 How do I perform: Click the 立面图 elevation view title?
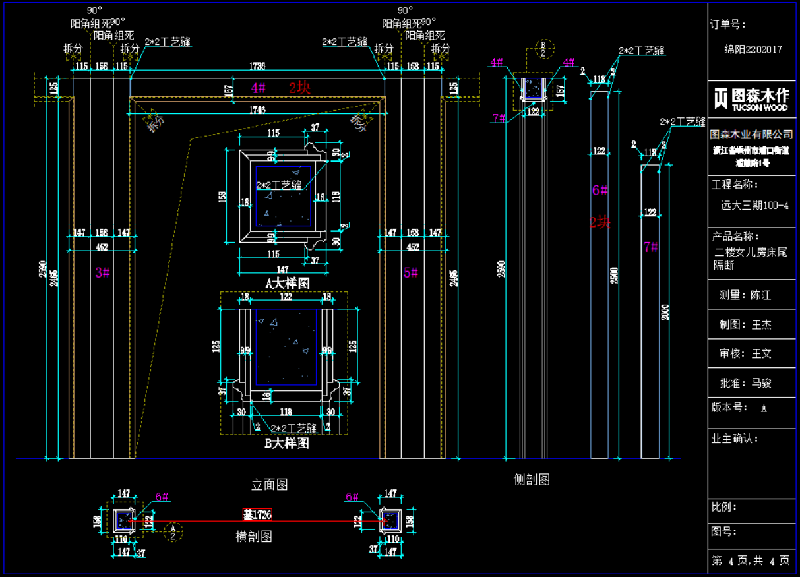(x=270, y=485)
